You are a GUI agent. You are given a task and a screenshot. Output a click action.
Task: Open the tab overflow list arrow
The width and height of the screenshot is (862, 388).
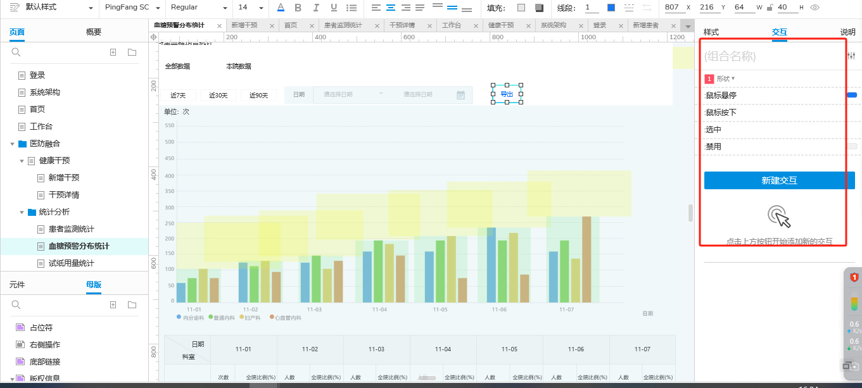pyautogui.click(x=688, y=26)
